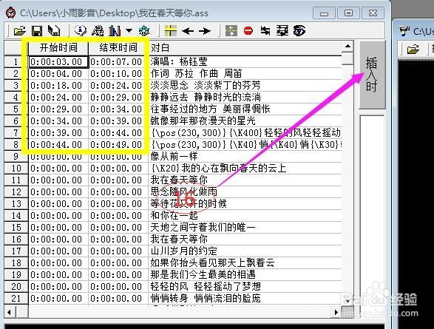Select dialogue 天地之间守着我们的唯一

245,228
